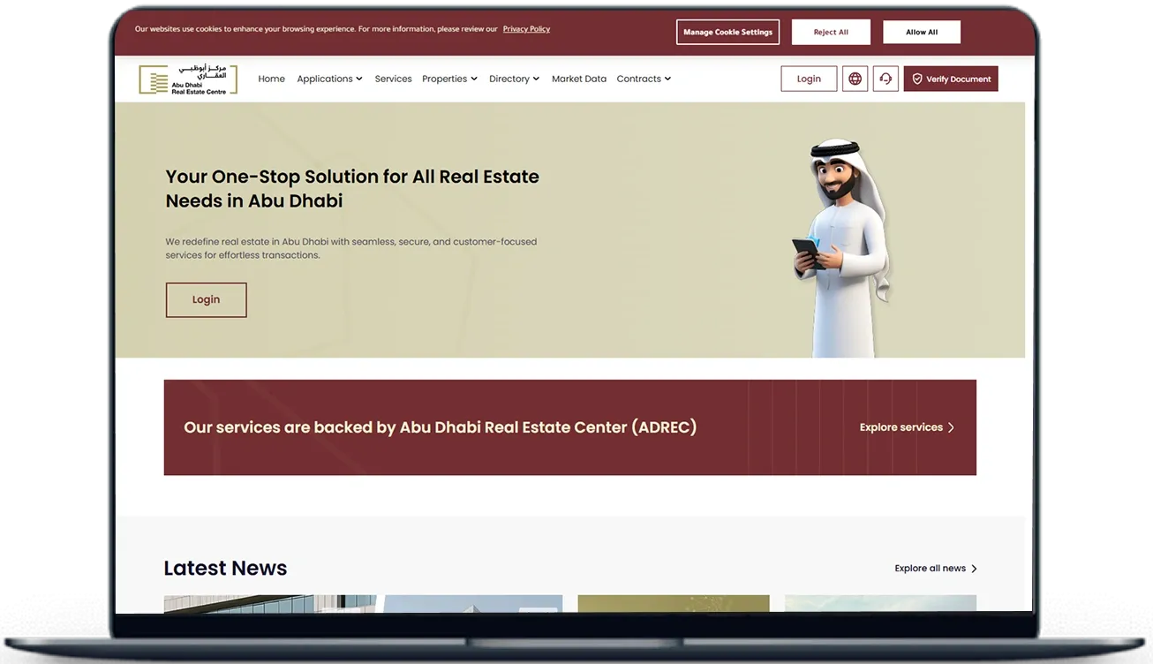This screenshot has width=1153, height=664.
Task: Click Manage Cookie Settings button
Action: (x=727, y=32)
